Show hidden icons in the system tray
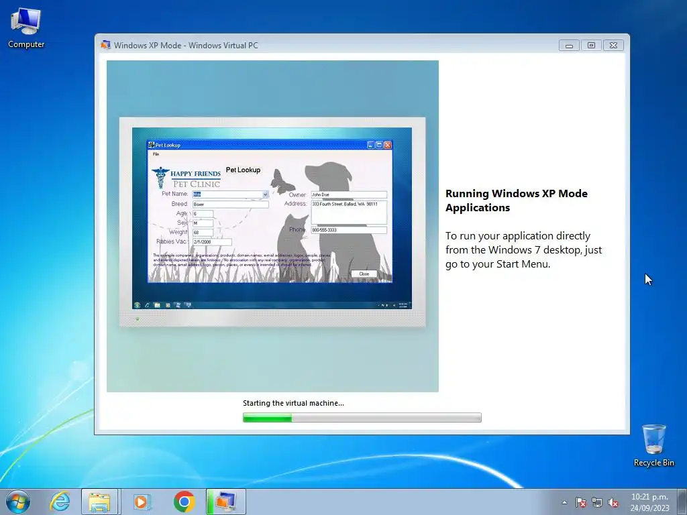Image resolution: width=687 pixels, height=515 pixels. (564, 502)
